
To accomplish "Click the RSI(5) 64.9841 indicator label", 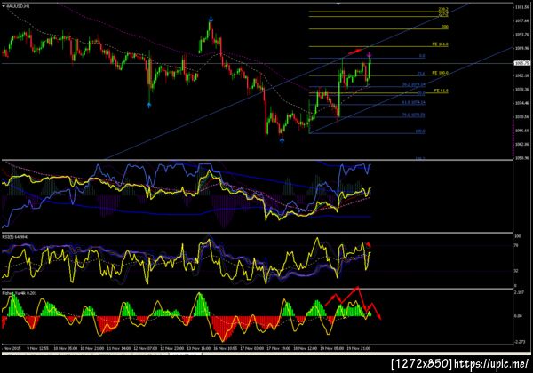I will 16,237.
